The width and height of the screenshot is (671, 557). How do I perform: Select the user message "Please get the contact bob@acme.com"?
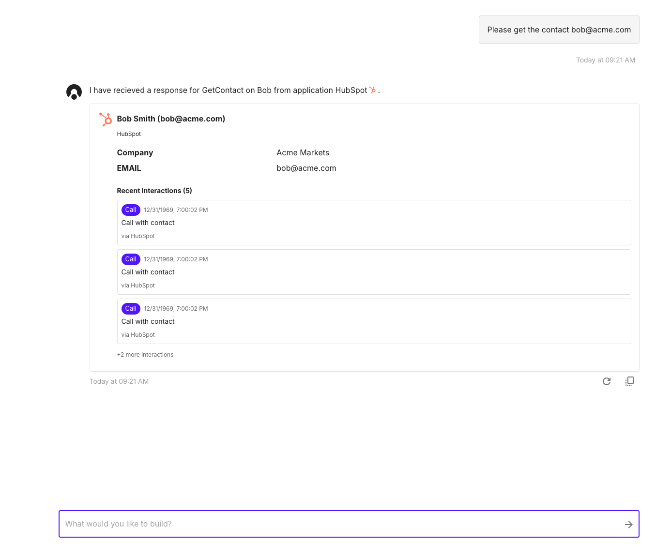click(x=559, y=30)
